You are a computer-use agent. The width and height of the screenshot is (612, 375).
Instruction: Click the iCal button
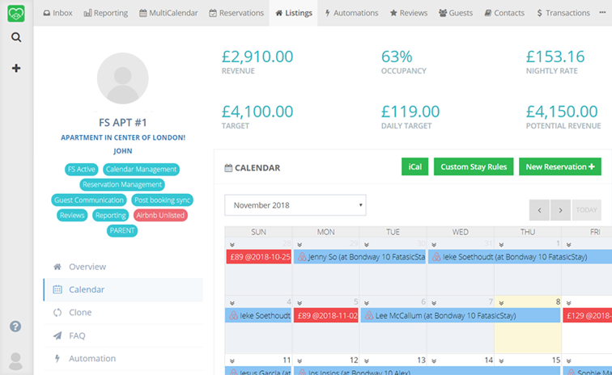[x=415, y=166]
